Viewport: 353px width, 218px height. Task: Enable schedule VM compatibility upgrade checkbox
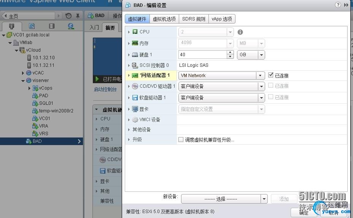pyautogui.click(x=181, y=139)
